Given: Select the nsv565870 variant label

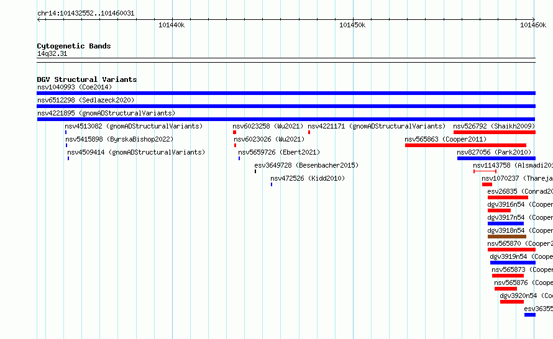Looking at the screenshot, I should [520, 243].
